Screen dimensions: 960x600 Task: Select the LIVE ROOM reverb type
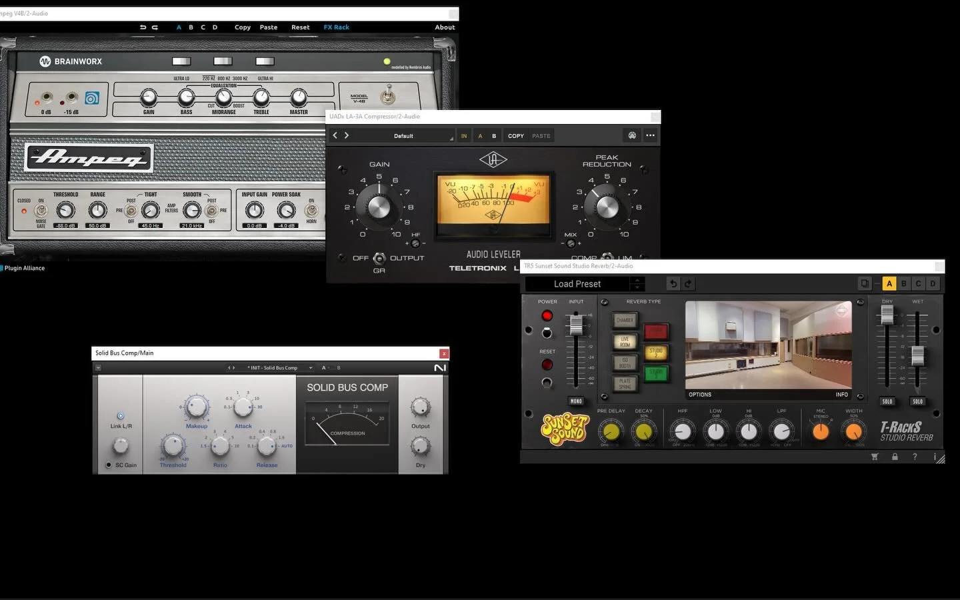pos(624,343)
